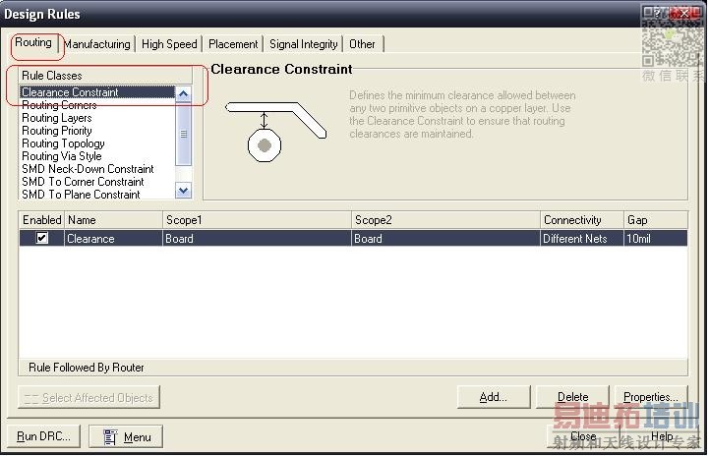Select the Clearance rule name cell

(113, 238)
